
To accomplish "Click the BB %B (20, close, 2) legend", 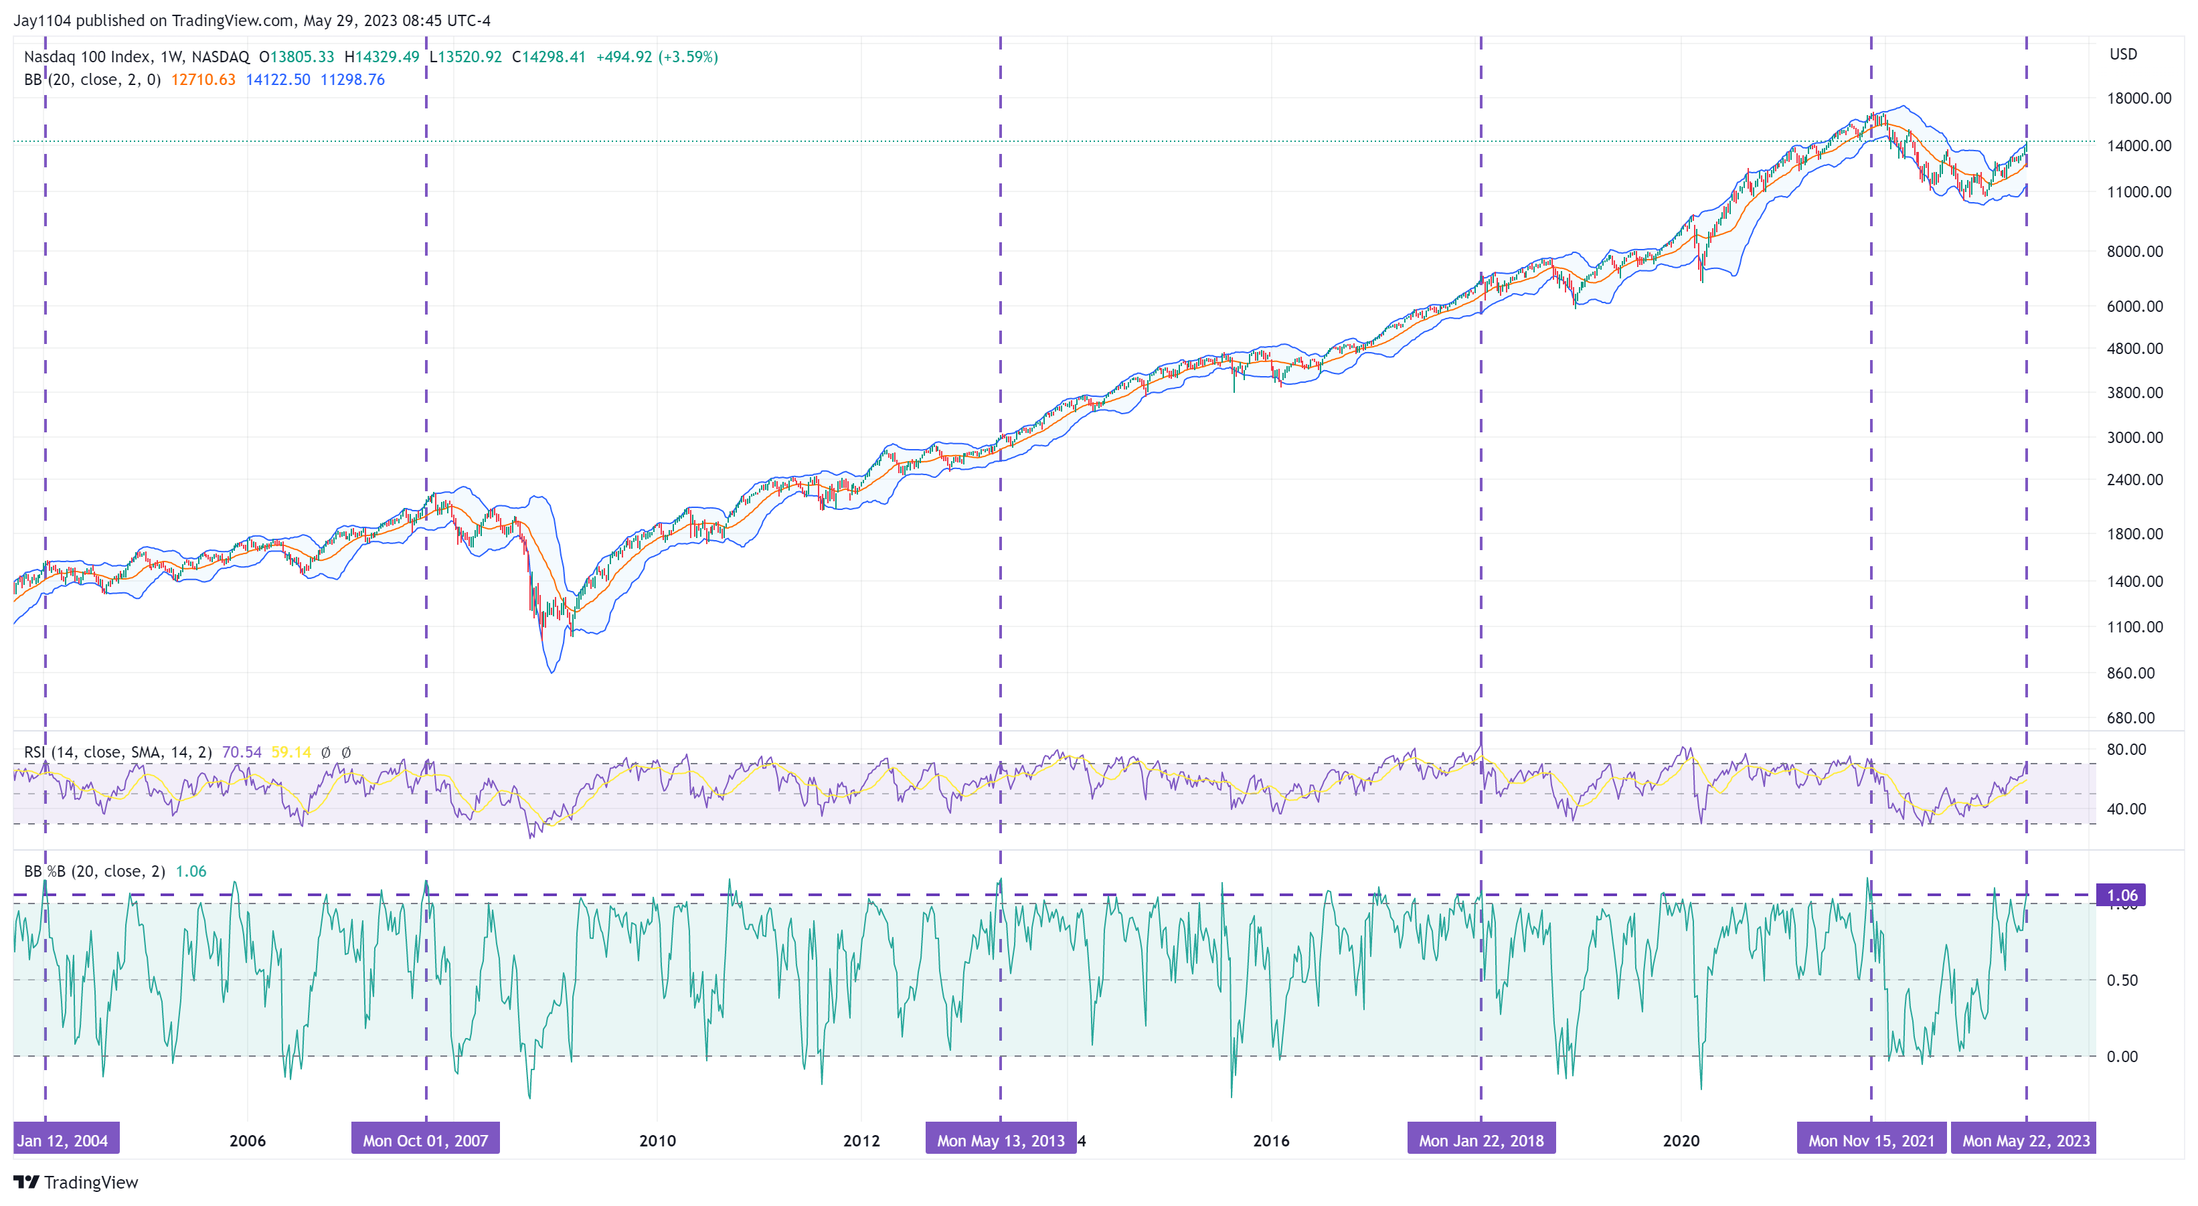I will 94,871.
